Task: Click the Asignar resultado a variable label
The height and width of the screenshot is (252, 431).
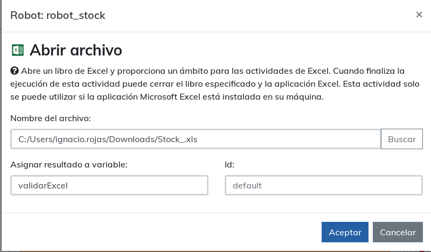Action: 68,164
